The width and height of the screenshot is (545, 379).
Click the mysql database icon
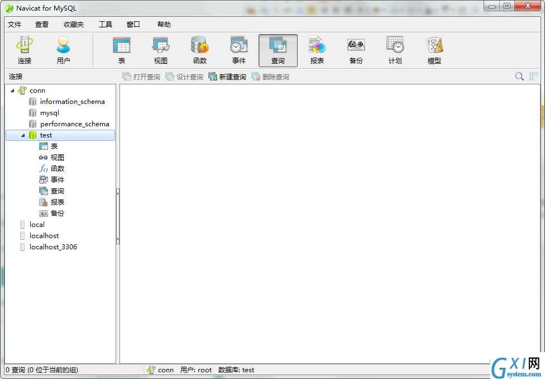point(33,113)
